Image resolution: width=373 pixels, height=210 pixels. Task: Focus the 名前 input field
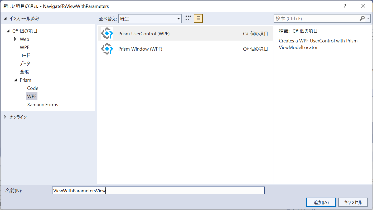coord(158,191)
